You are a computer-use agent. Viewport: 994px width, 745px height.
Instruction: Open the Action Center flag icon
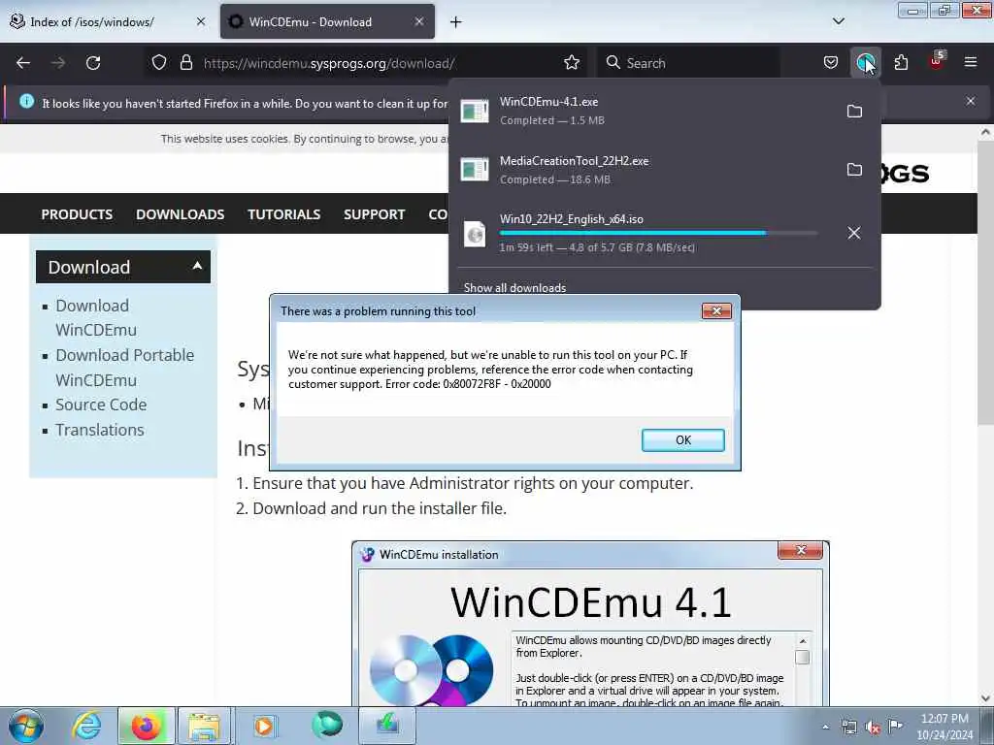pyautogui.click(x=895, y=726)
